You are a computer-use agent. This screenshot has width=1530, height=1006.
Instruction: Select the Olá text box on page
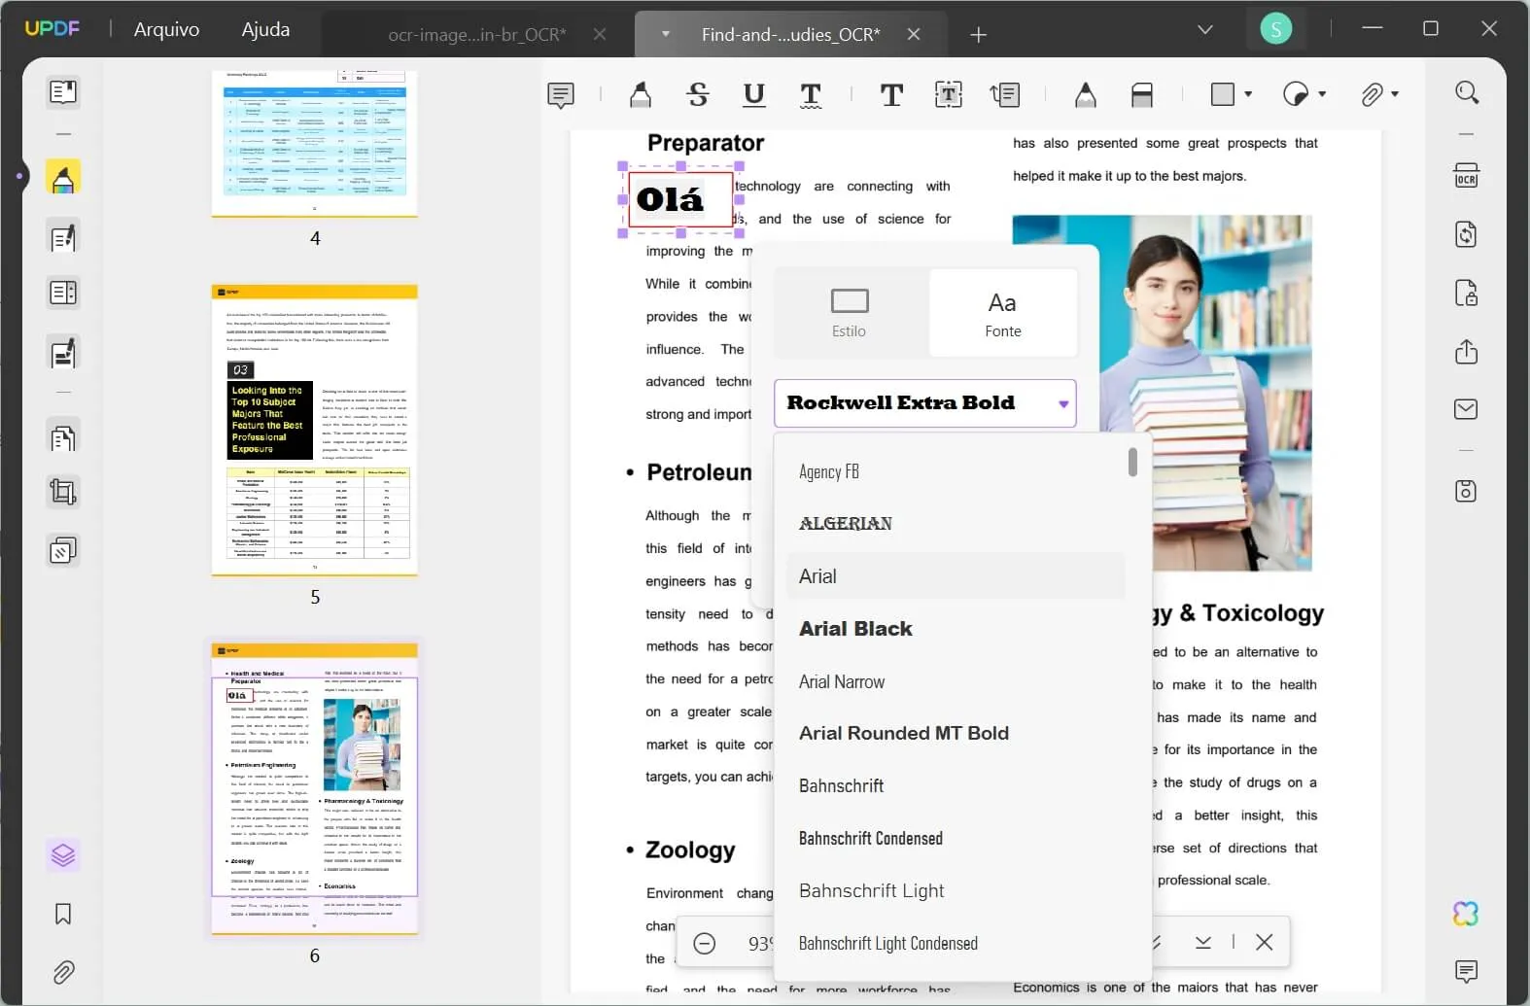pyautogui.click(x=680, y=199)
